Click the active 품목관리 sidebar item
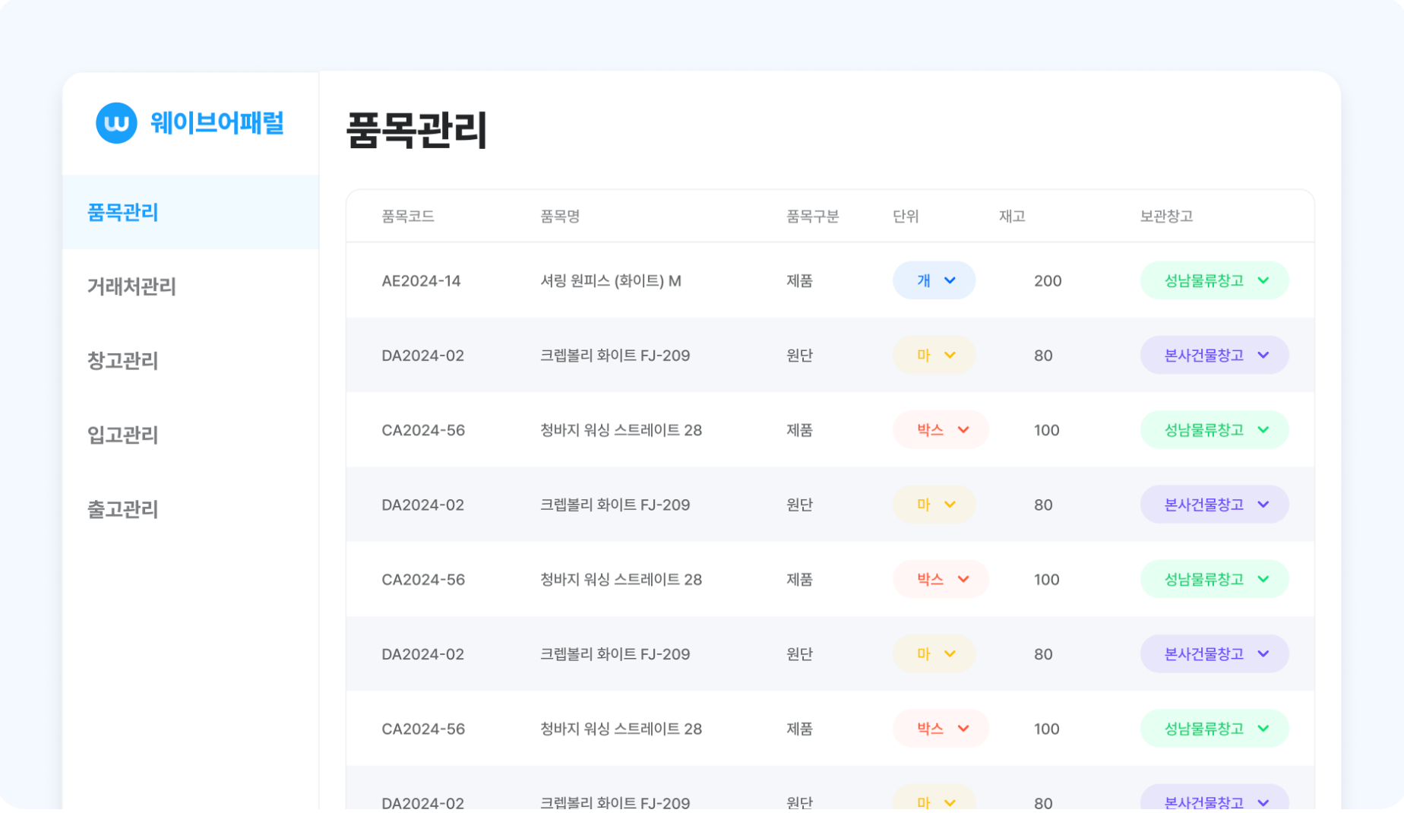 pos(123,213)
